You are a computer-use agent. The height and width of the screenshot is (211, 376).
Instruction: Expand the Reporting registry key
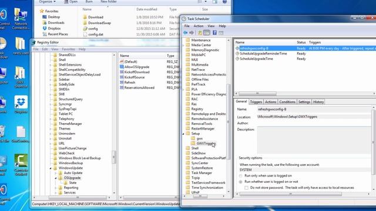pos(56,188)
